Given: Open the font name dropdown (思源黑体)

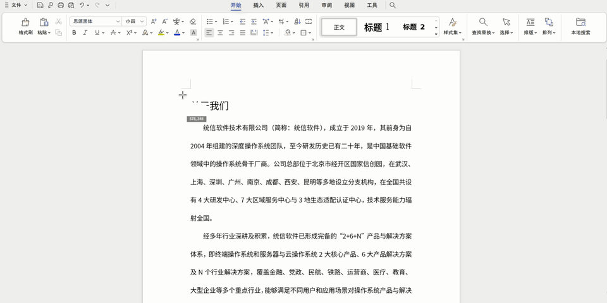Looking at the screenshot, I should (118, 21).
